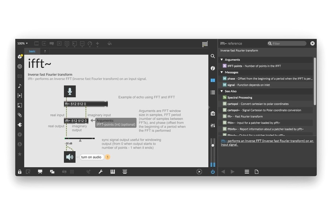This screenshot has height=224, width=332.
Task: Open the circular target icon in left sidebar
Action: pyautogui.click(x=20, y=66)
